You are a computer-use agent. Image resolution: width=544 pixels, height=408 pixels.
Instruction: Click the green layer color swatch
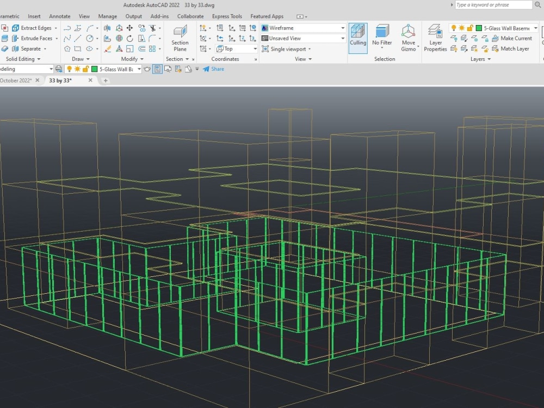click(x=479, y=28)
